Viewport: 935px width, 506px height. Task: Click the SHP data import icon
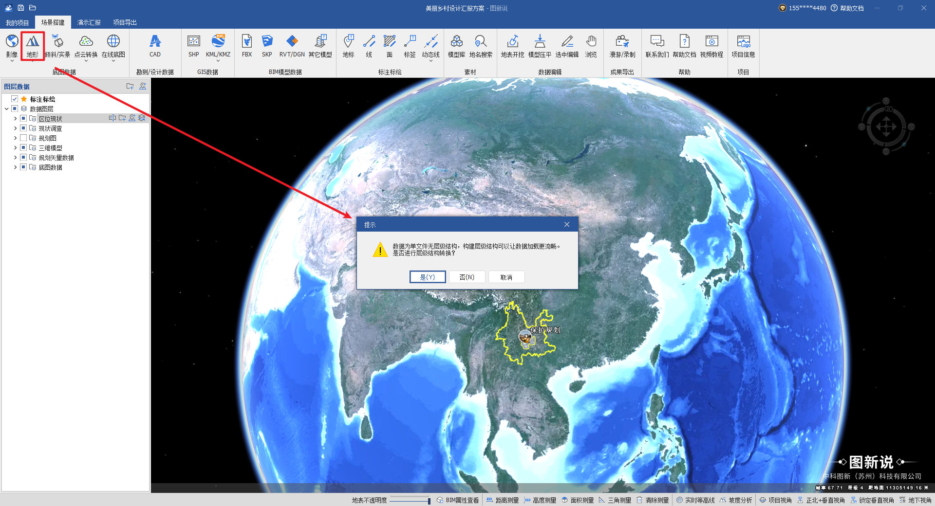point(194,46)
